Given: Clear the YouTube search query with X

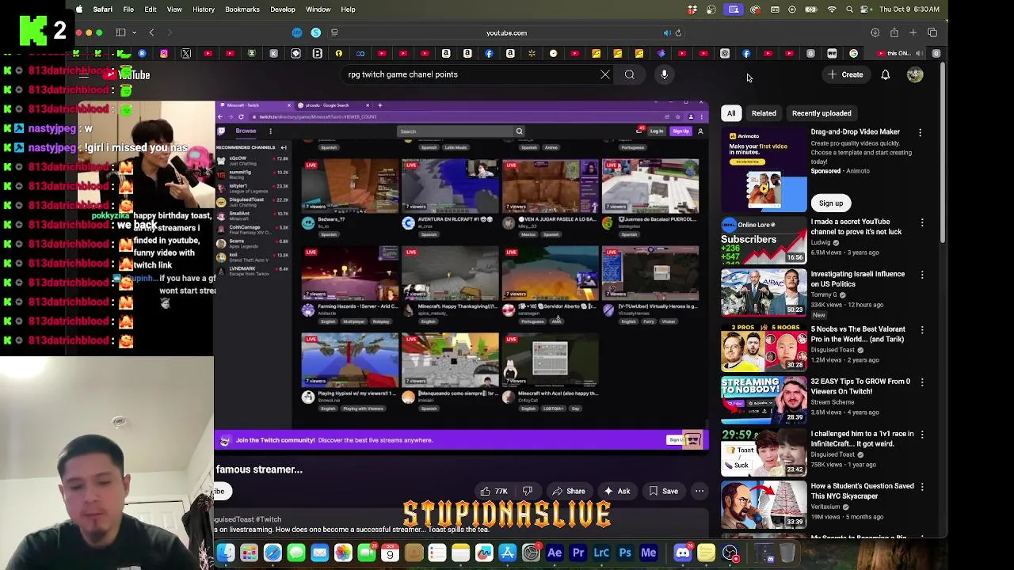Looking at the screenshot, I should click(605, 74).
